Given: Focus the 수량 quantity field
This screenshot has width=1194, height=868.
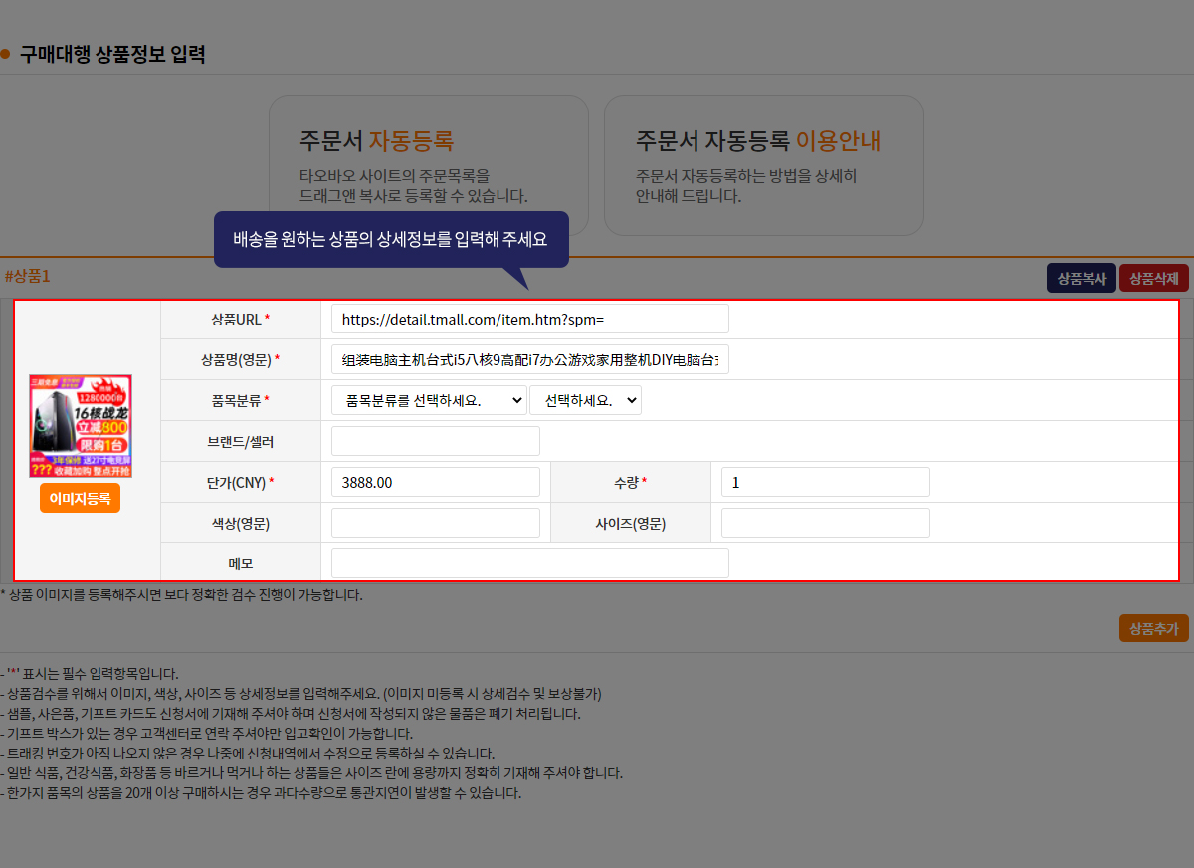Looking at the screenshot, I should (x=825, y=482).
